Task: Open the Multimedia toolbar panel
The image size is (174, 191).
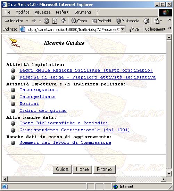Action: [x=127, y=21]
